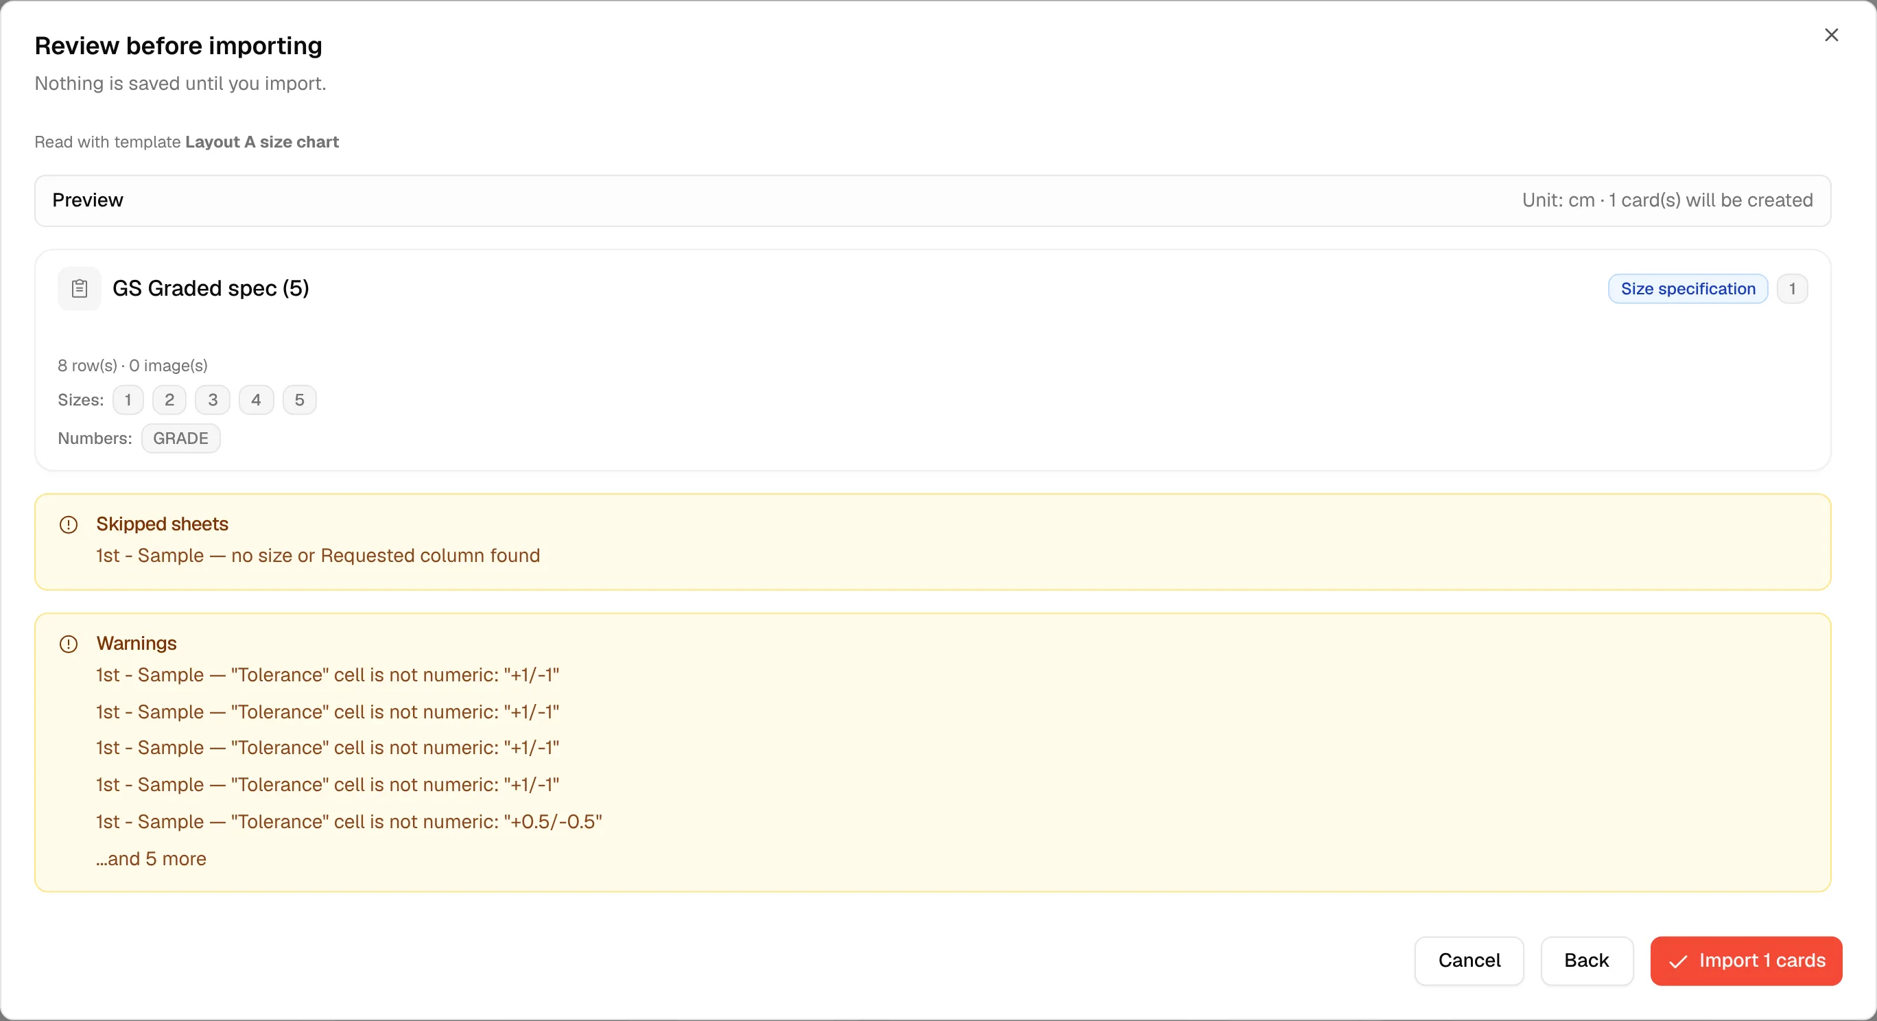Click the GRADE numbers chip
The height and width of the screenshot is (1021, 1877).
coord(180,438)
